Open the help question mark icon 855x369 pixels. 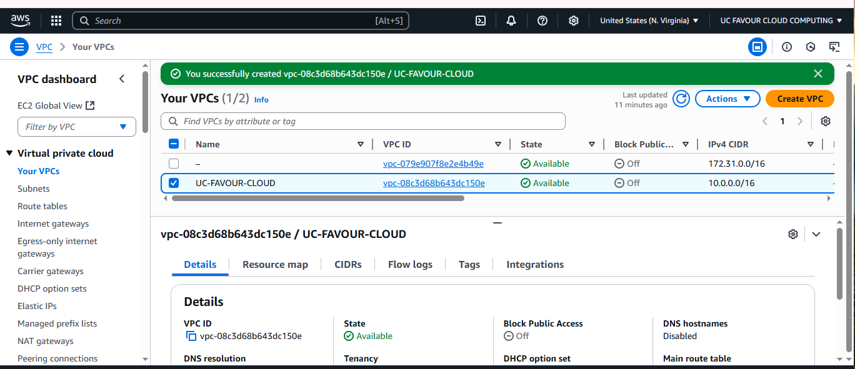pyautogui.click(x=542, y=21)
